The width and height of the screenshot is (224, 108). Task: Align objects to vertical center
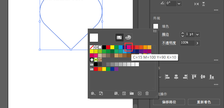(203, 77)
